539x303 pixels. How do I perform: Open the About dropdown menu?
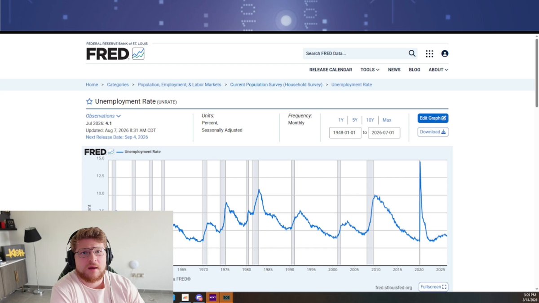coord(438,70)
